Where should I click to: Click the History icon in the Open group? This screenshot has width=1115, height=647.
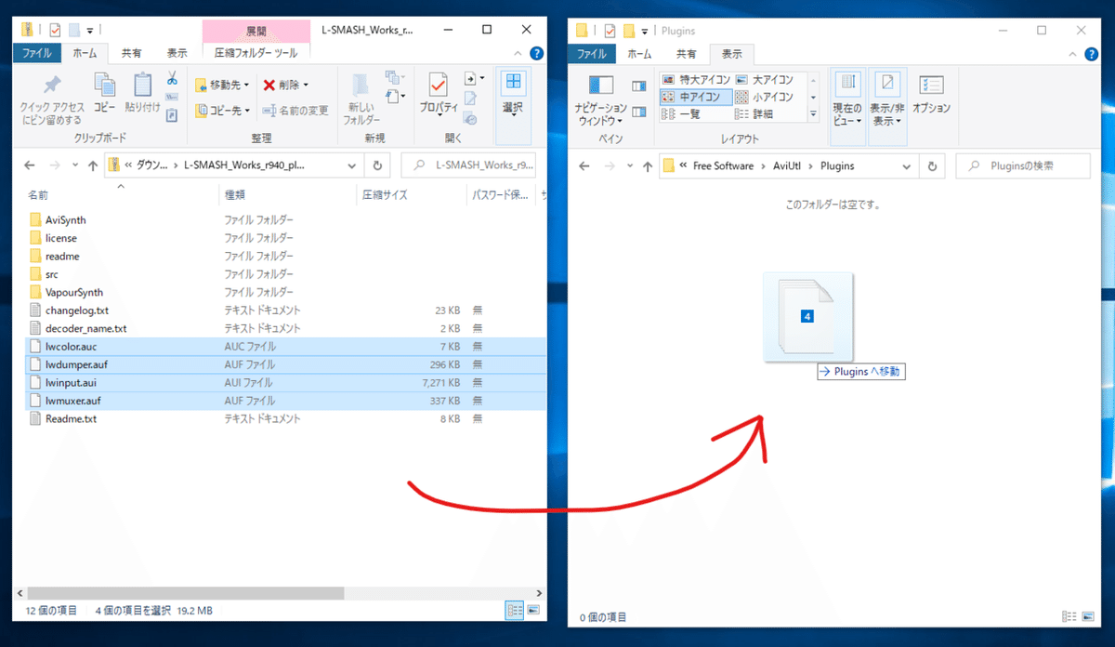(x=471, y=118)
